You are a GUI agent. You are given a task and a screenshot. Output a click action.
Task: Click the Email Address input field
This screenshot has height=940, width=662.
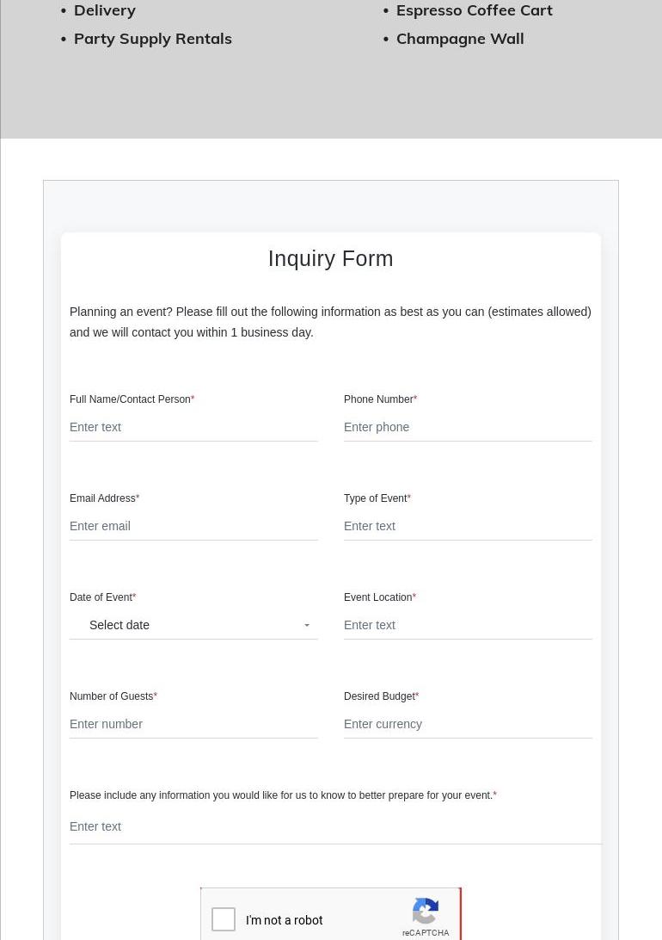(193, 526)
